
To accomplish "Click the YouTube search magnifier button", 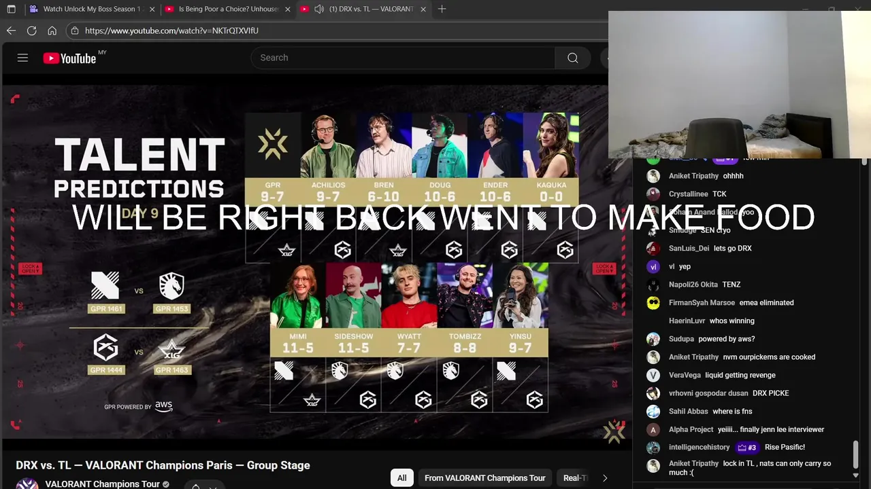I will (573, 58).
